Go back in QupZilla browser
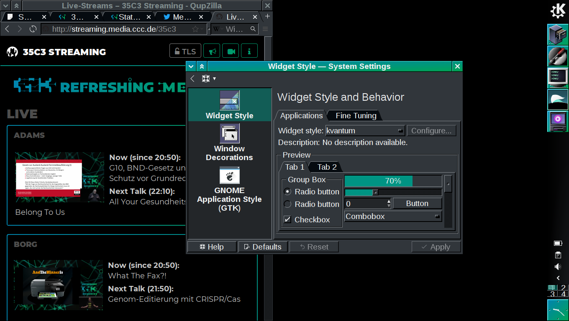Screen dimensions: 569x321 (x=7, y=29)
